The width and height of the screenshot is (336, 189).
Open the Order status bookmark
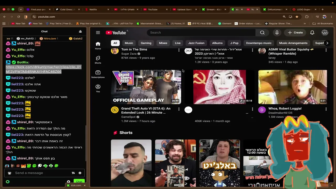(x=248, y=24)
